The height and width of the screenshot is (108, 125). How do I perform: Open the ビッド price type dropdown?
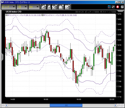click(x=8, y=7)
